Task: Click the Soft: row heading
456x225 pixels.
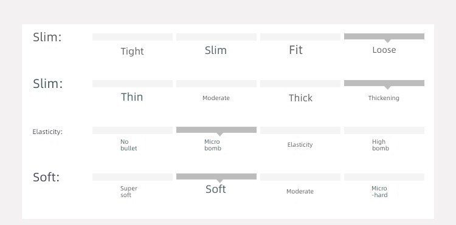Action: pyautogui.click(x=46, y=177)
